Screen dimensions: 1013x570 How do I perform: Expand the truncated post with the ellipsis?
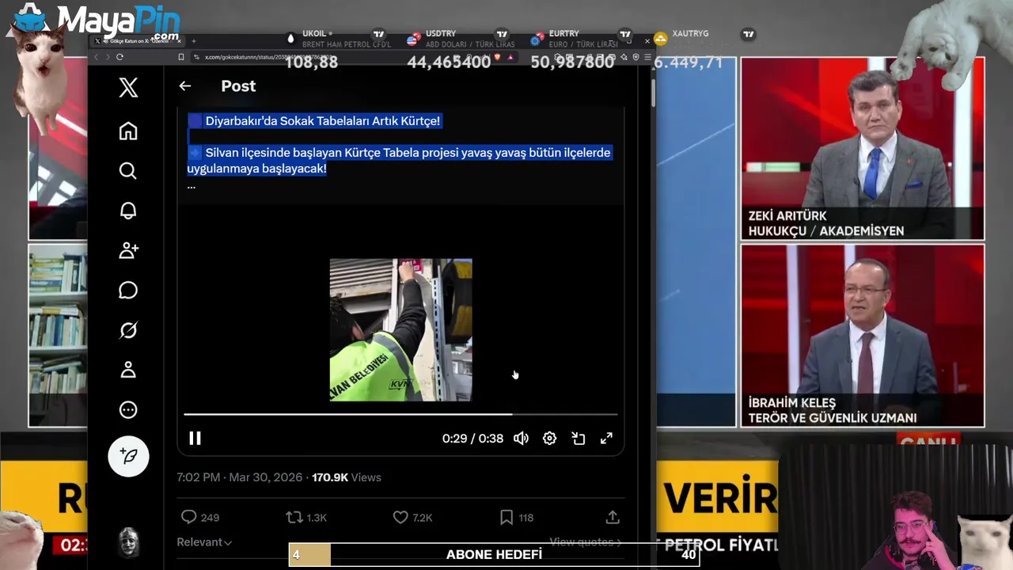click(x=191, y=186)
